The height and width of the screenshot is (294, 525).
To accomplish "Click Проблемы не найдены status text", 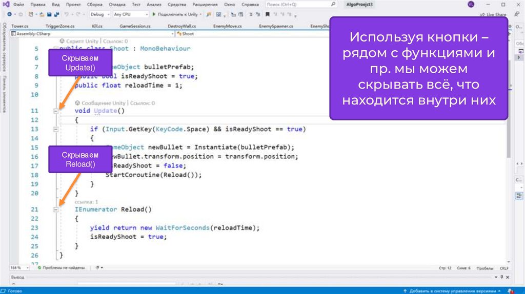I will click(64, 268).
